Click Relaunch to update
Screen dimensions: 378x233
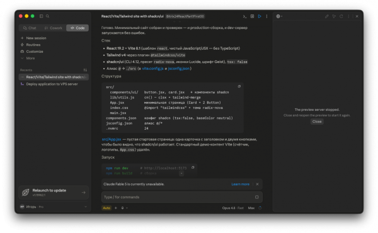(54, 193)
